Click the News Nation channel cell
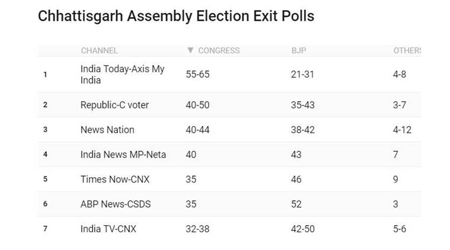The height and width of the screenshot is (250, 450). click(107, 130)
